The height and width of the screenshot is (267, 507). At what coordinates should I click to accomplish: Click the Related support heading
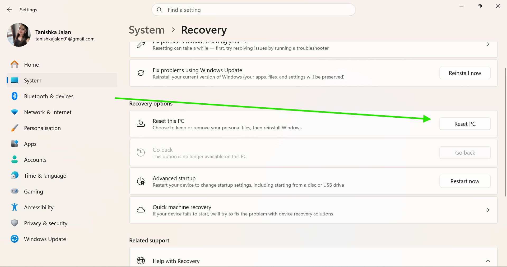click(x=149, y=241)
